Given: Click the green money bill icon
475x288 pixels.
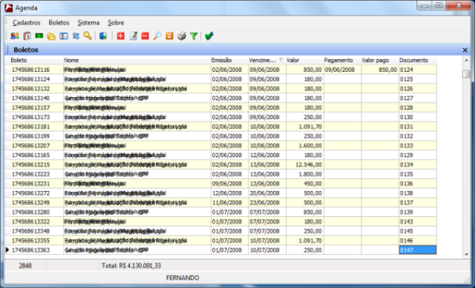Looking at the screenshot, I should click(x=39, y=36).
